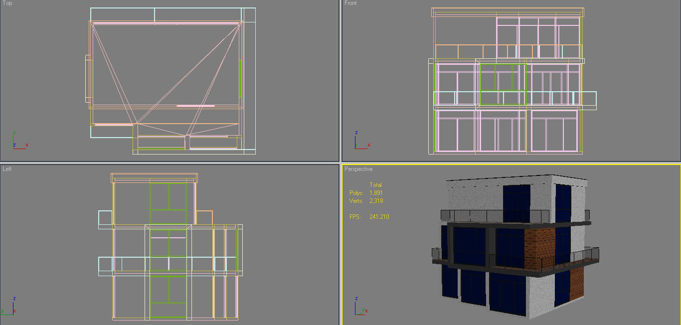
Task: Open the Front viewport label menu
Action: (x=350, y=3)
